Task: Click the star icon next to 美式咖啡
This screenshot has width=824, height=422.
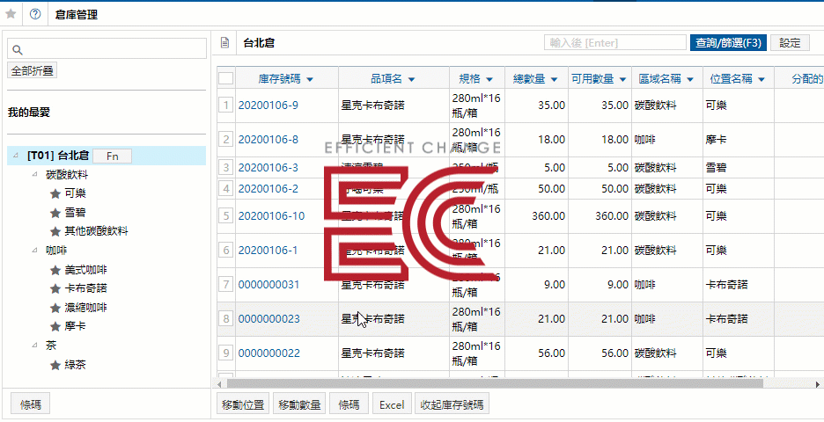Action: coord(55,270)
